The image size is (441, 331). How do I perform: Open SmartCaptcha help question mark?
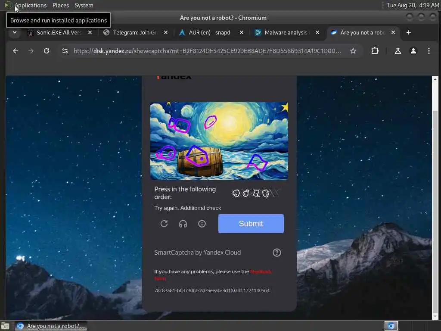[277, 253]
